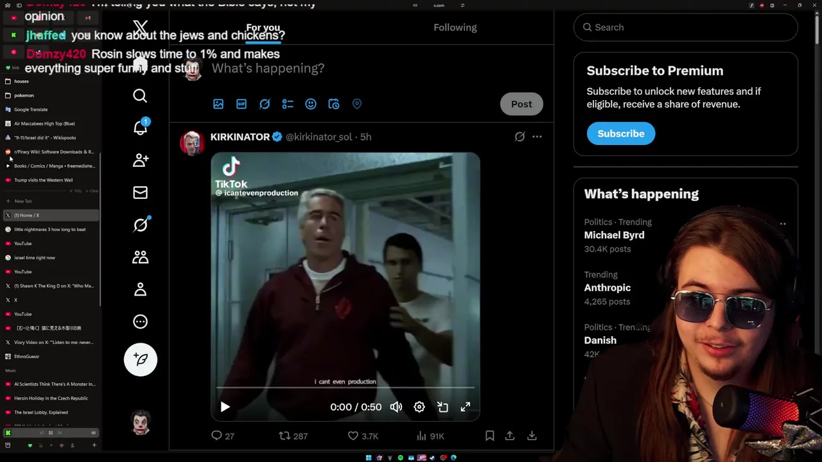Image resolution: width=822 pixels, height=462 pixels.
Task: Click the Subscribe button
Action: (621, 133)
